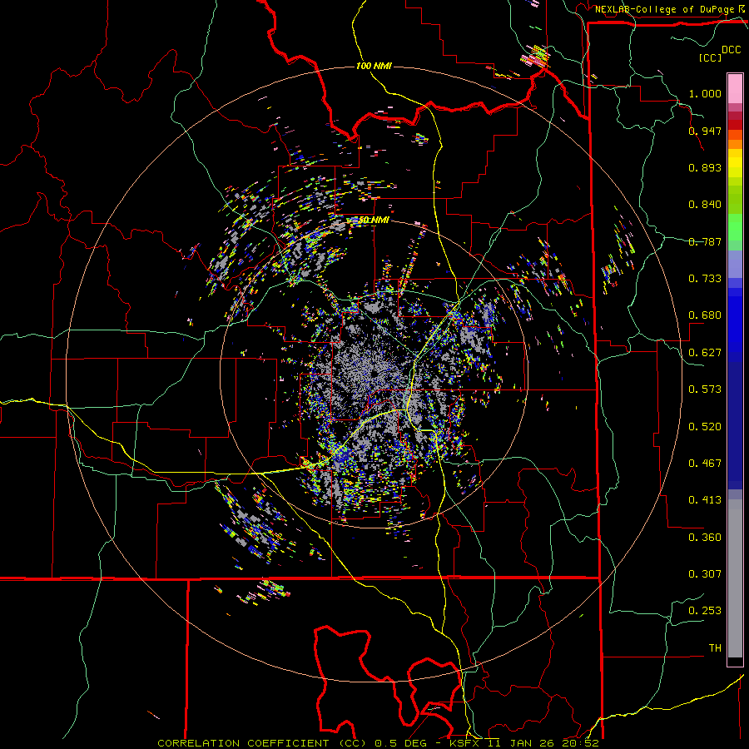Image resolution: width=749 pixels, height=749 pixels.
Task: Click the 0.413 scale value
Action: click(705, 500)
